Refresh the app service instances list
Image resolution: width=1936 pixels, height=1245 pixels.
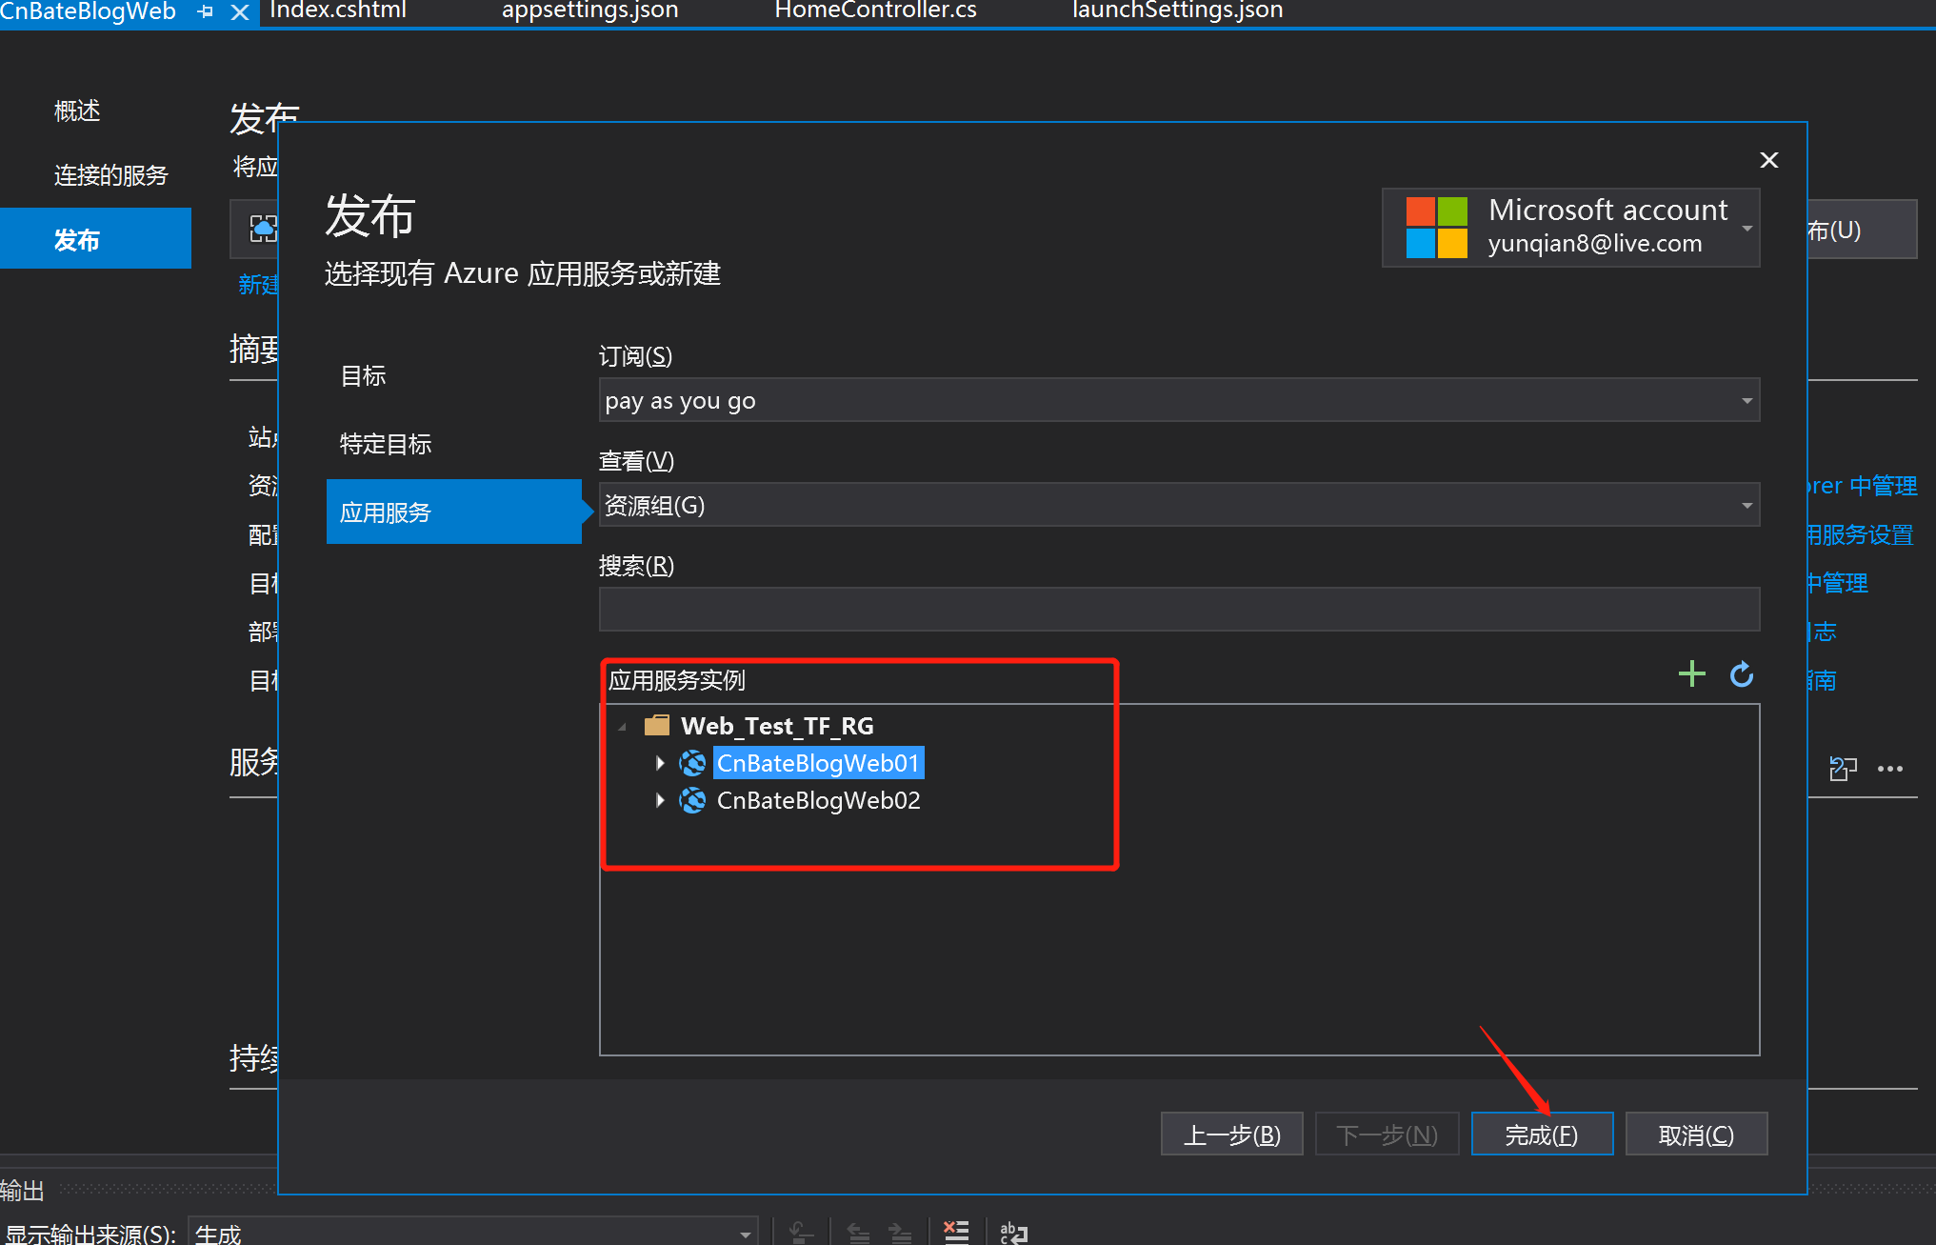(x=1742, y=674)
